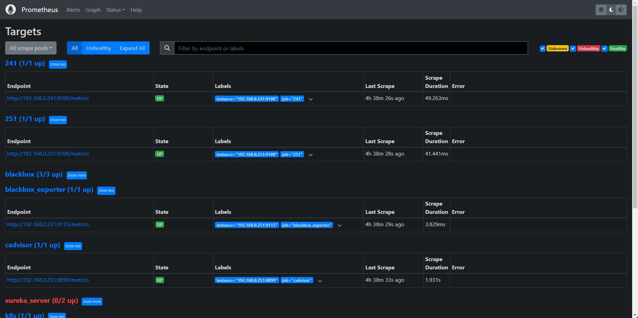Click scrape duration 41.441ms cell

click(x=436, y=154)
